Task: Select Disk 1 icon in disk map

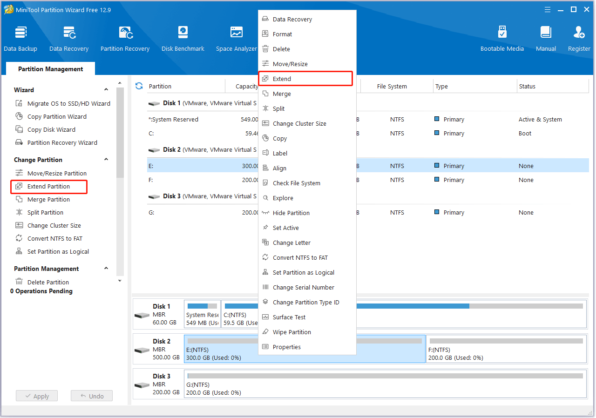Action: coord(142,315)
